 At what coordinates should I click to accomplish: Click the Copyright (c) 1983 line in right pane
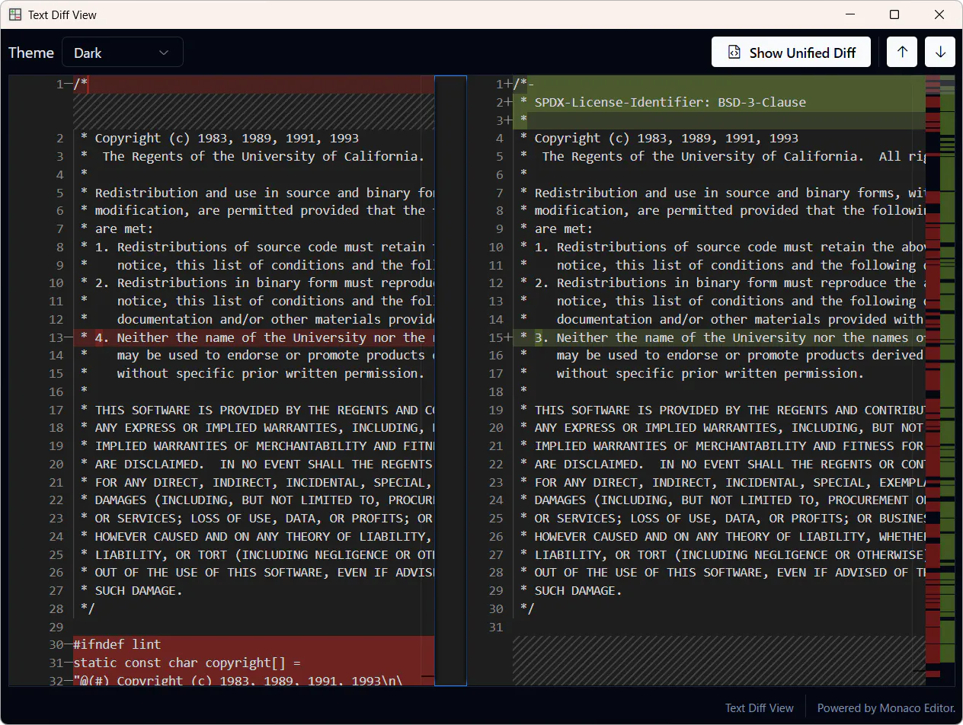[667, 138]
